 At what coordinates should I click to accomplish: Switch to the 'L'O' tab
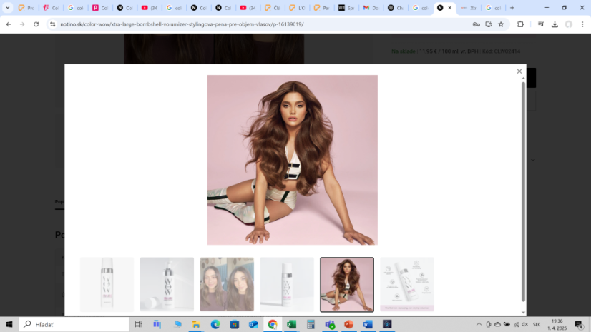point(297,8)
